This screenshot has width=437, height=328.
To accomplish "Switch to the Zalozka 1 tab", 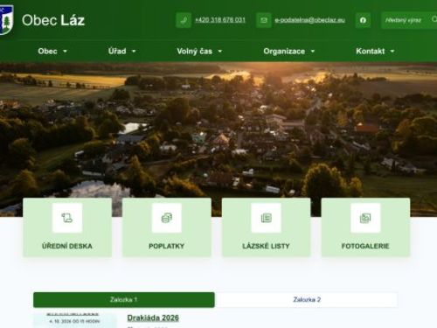I will (124, 300).
